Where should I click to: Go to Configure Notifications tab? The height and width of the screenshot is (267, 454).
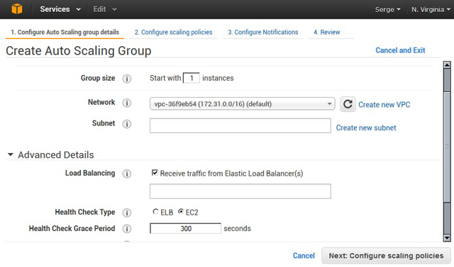[x=263, y=32]
